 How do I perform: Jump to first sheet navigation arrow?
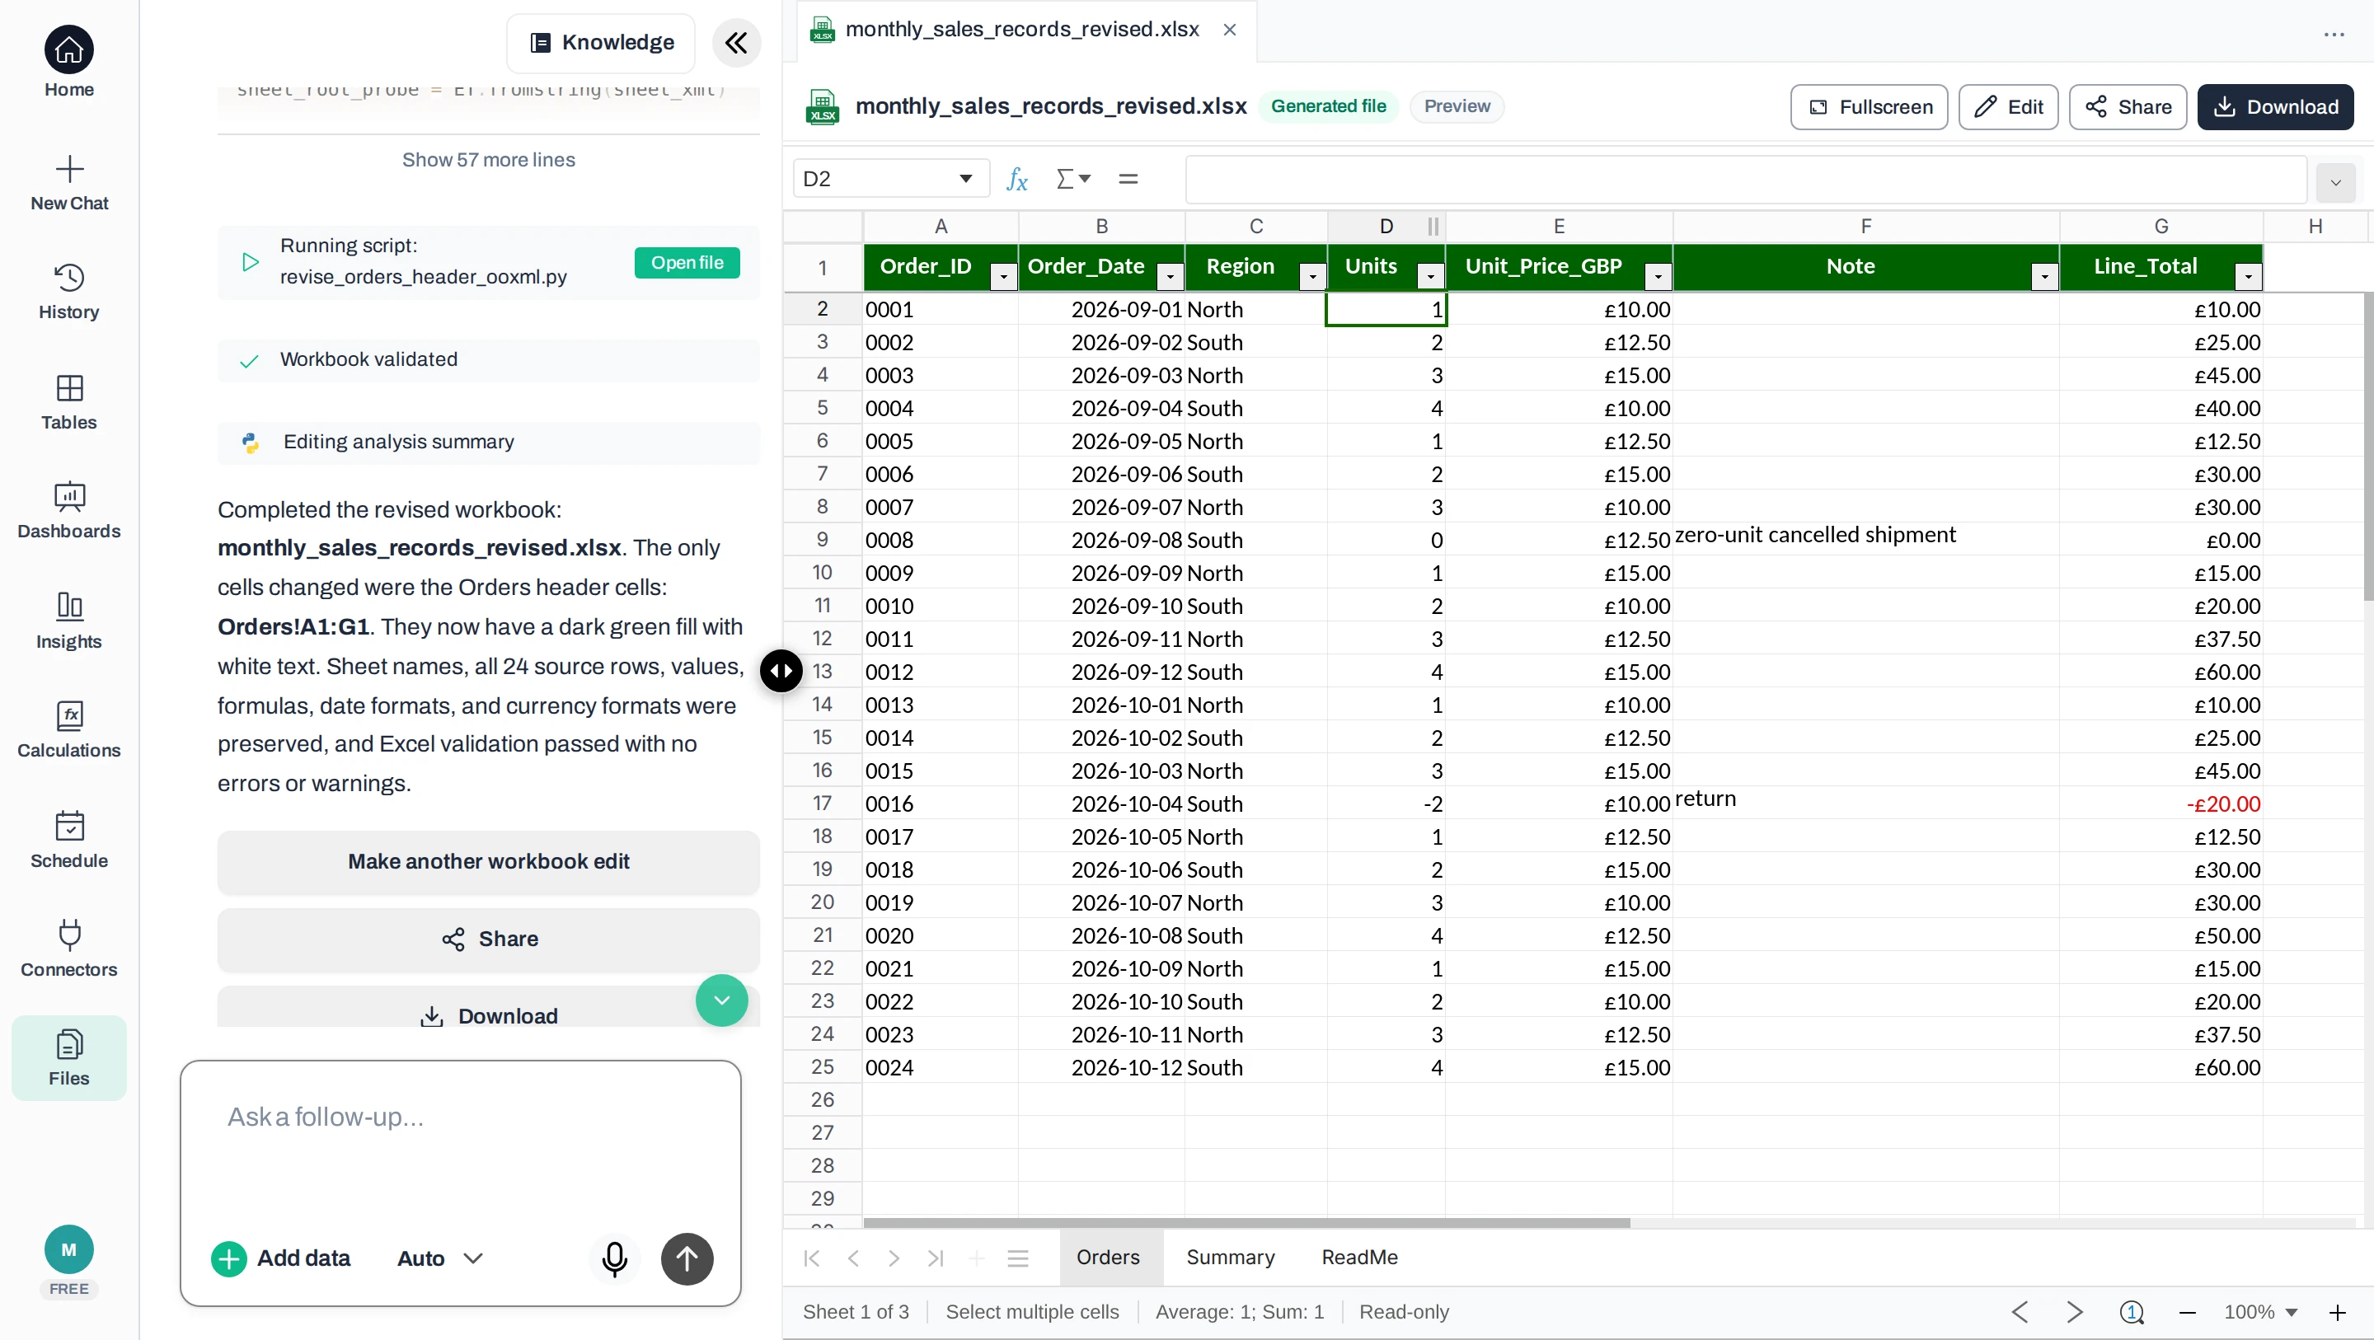812,1258
